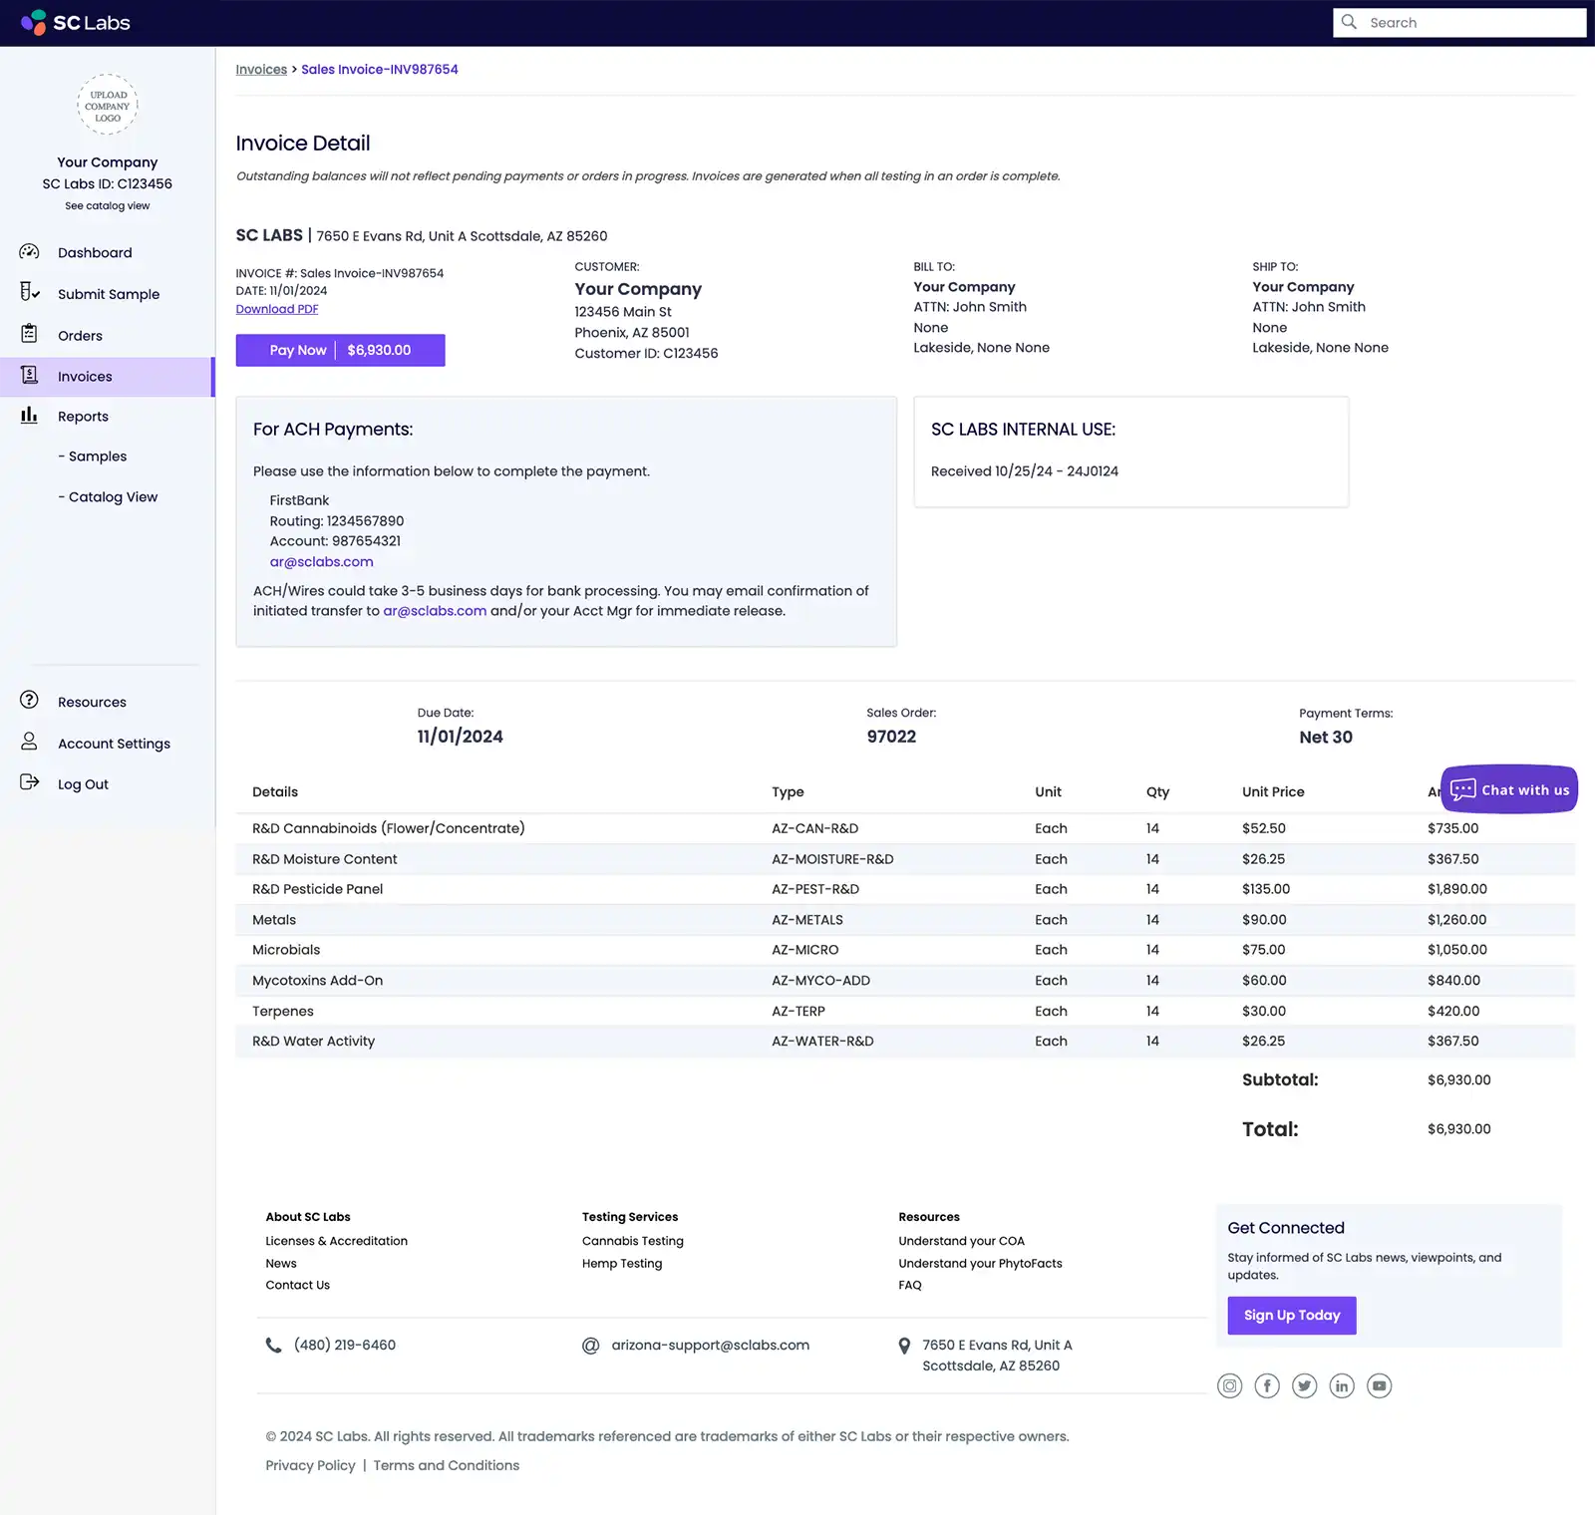
Task: Click the Resources question mark icon
Action: coord(27,701)
